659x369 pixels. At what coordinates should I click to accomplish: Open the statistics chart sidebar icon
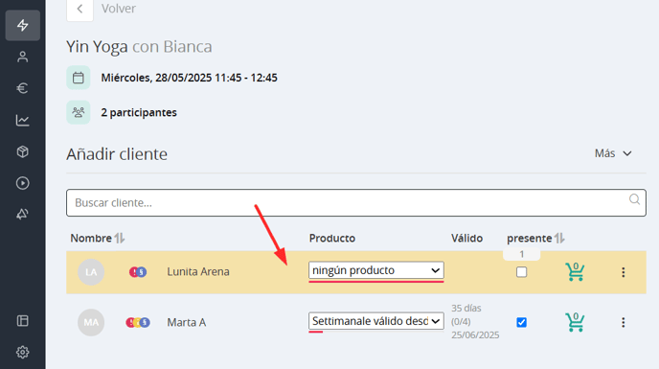coord(23,121)
